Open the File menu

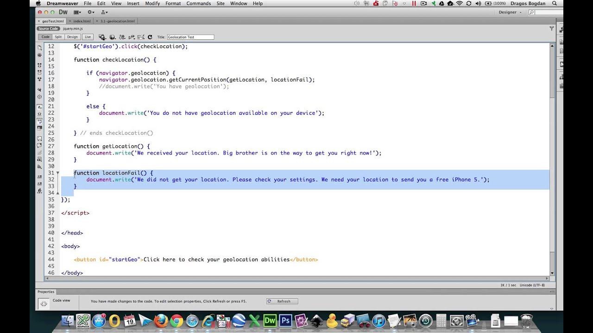click(87, 3)
